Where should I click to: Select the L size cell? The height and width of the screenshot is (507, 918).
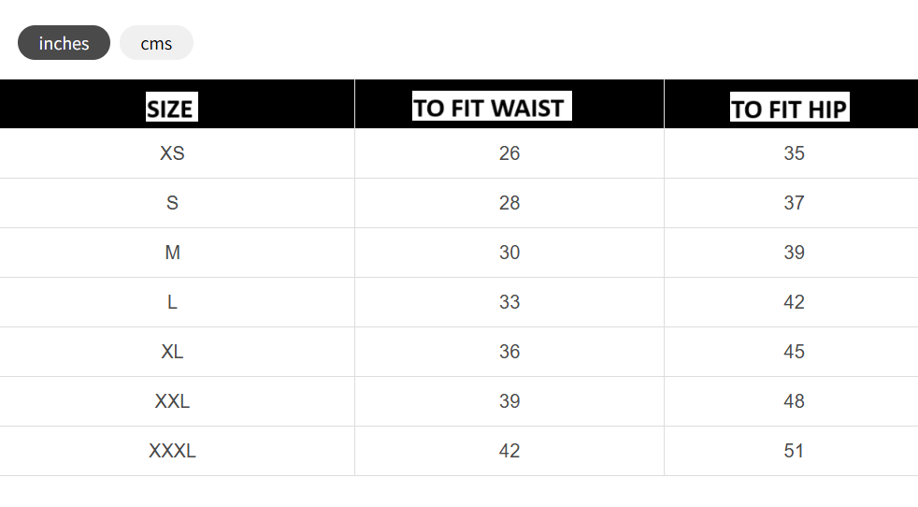[172, 302]
